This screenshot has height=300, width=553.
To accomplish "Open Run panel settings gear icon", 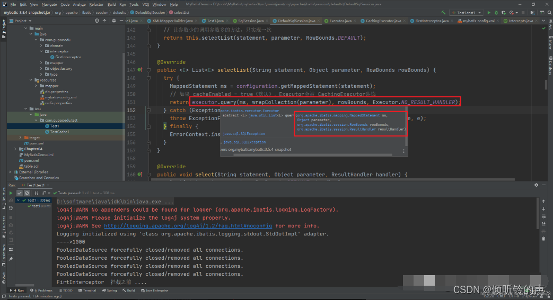I will tap(536, 185).
